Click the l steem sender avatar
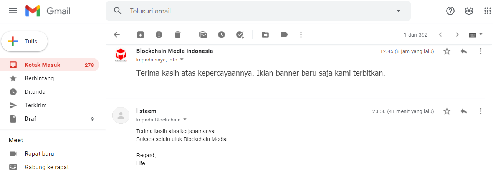The height and width of the screenshot is (176, 493). (x=121, y=115)
